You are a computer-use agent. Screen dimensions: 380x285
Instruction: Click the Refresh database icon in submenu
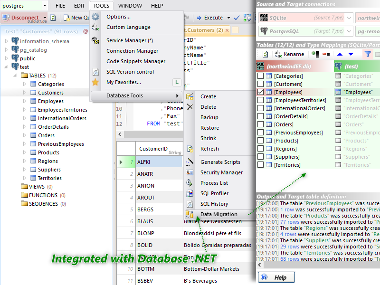click(x=190, y=149)
